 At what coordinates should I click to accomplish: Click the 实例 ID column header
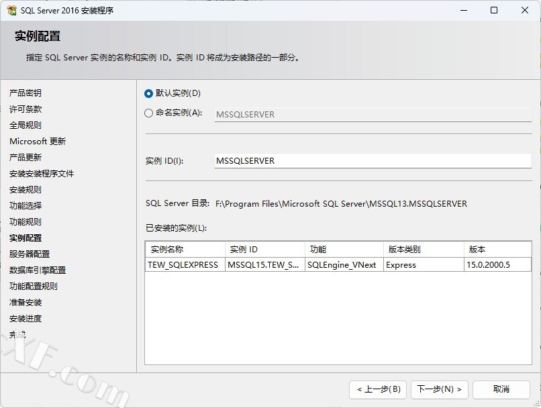[265, 250]
